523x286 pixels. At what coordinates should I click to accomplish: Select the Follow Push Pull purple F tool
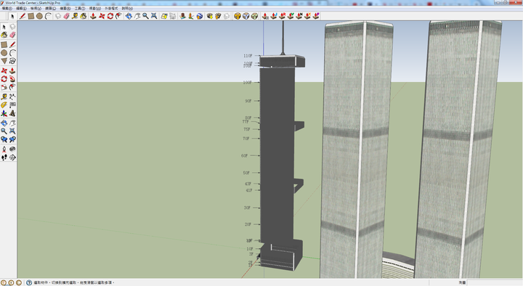[316, 16]
